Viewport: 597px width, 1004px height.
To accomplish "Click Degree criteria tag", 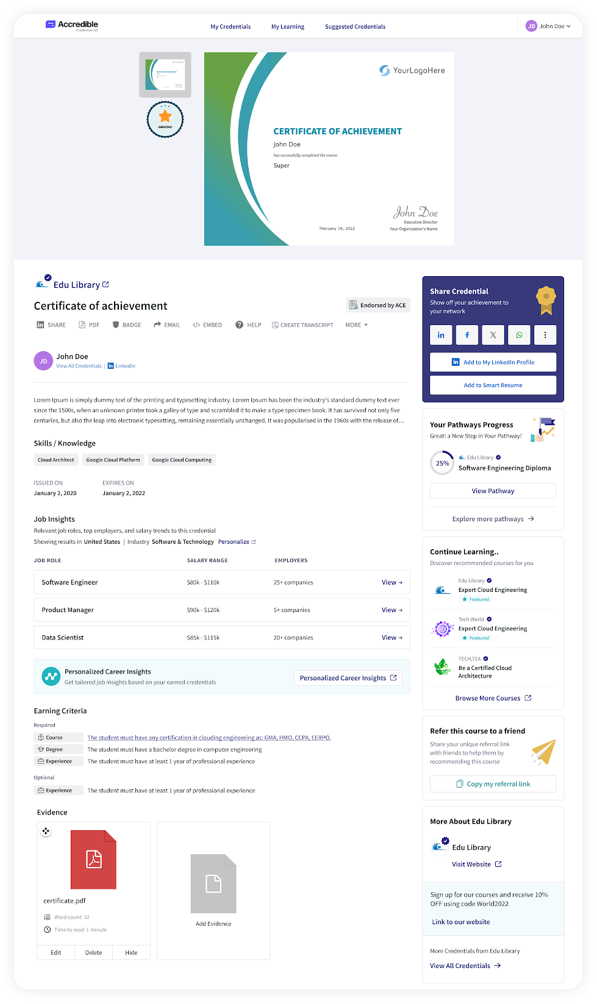I will [x=59, y=749].
